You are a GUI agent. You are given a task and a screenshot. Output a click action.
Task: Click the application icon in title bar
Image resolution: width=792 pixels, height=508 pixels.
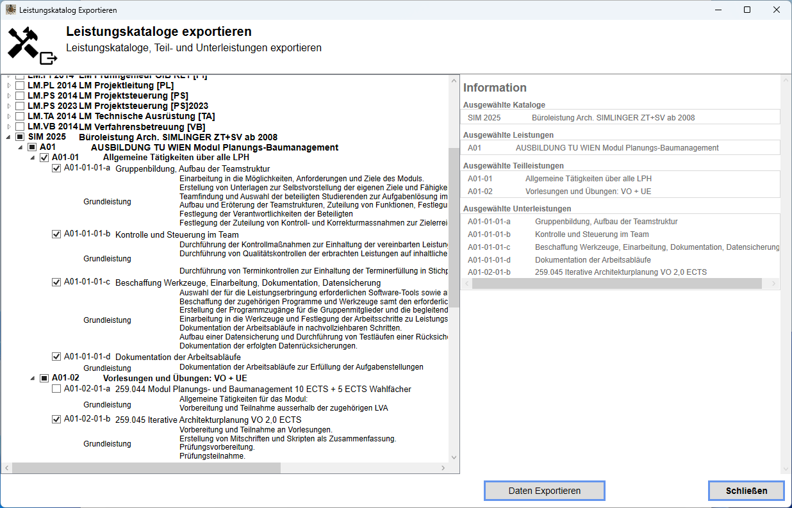click(x=11, y=10)
